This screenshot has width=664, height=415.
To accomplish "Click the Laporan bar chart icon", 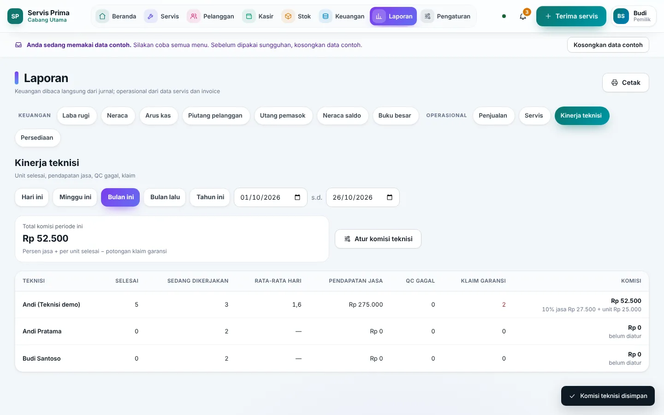I will pyautogui.click(x=379, y=16).
